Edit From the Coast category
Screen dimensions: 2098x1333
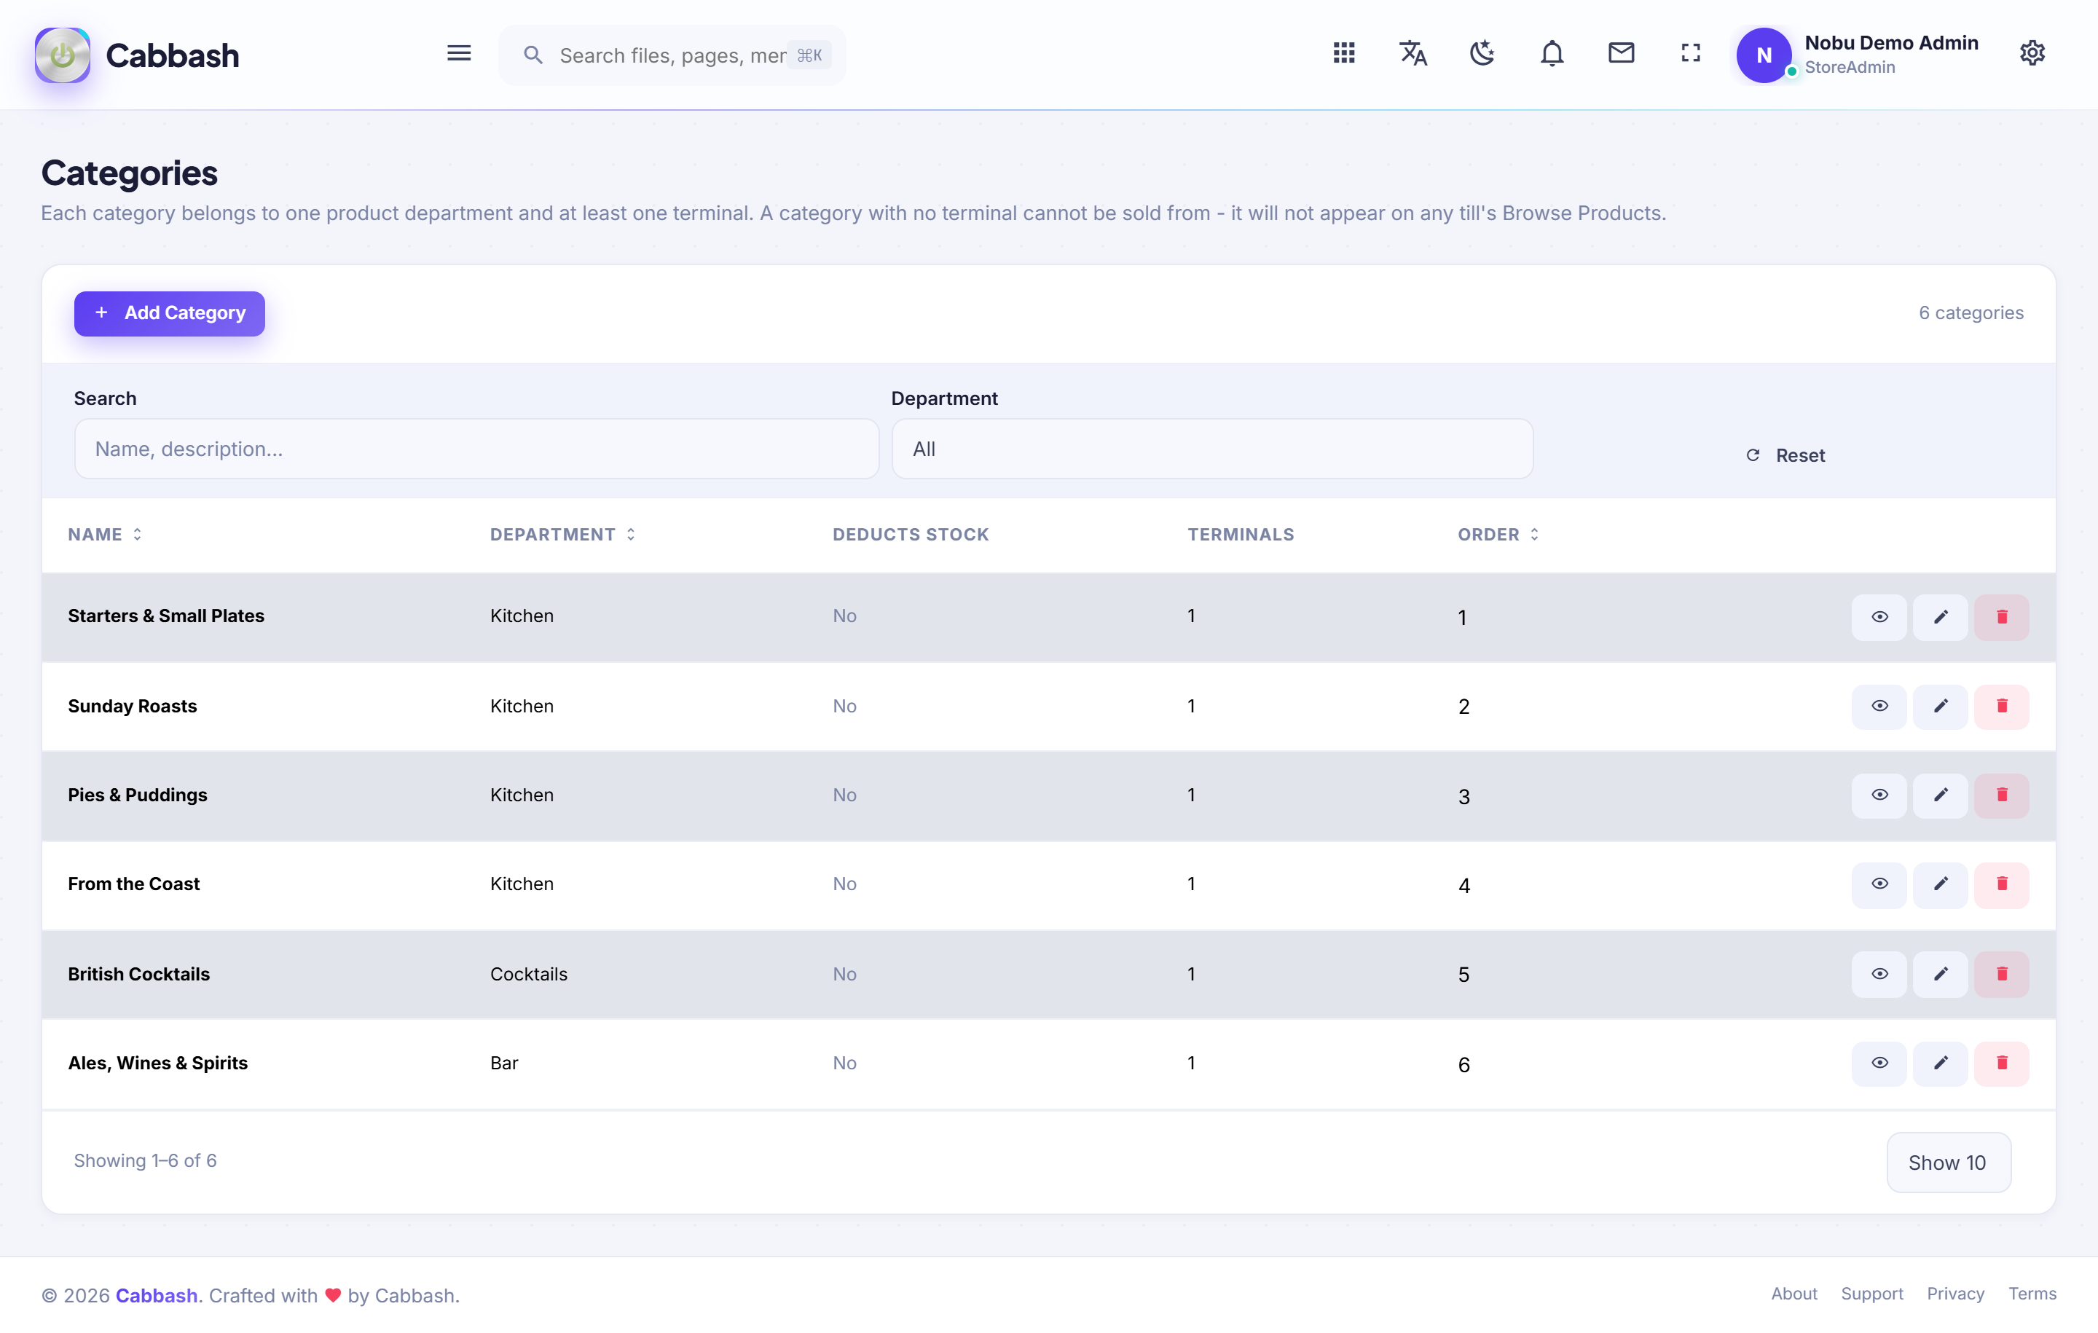pyautogui.click(x=1941, y=884)
